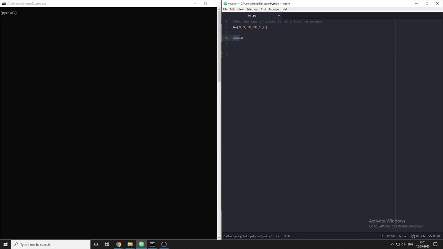
Task: Minimize the Atom window
Action: pyautogui.click(x=416, y=3)
